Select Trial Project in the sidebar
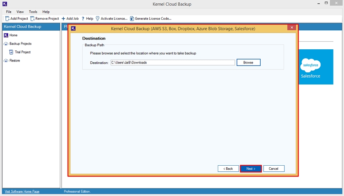 click(x=23, y=52)
